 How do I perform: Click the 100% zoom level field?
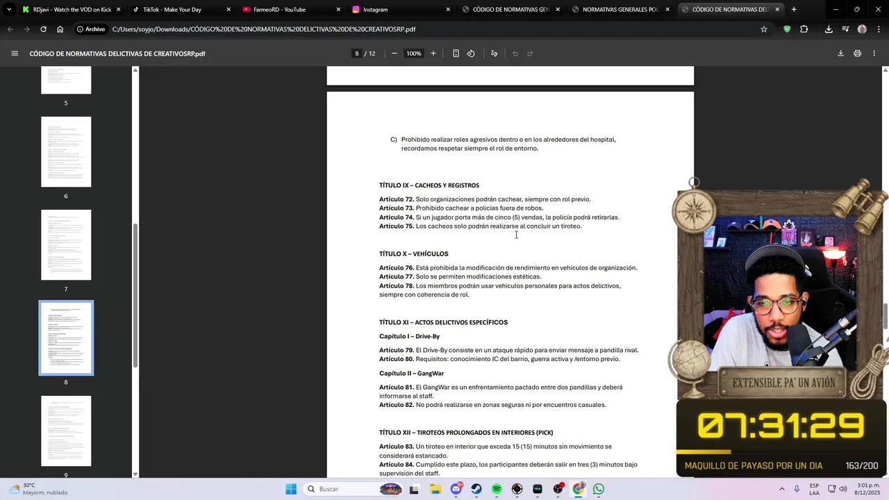tap(414, 53)
